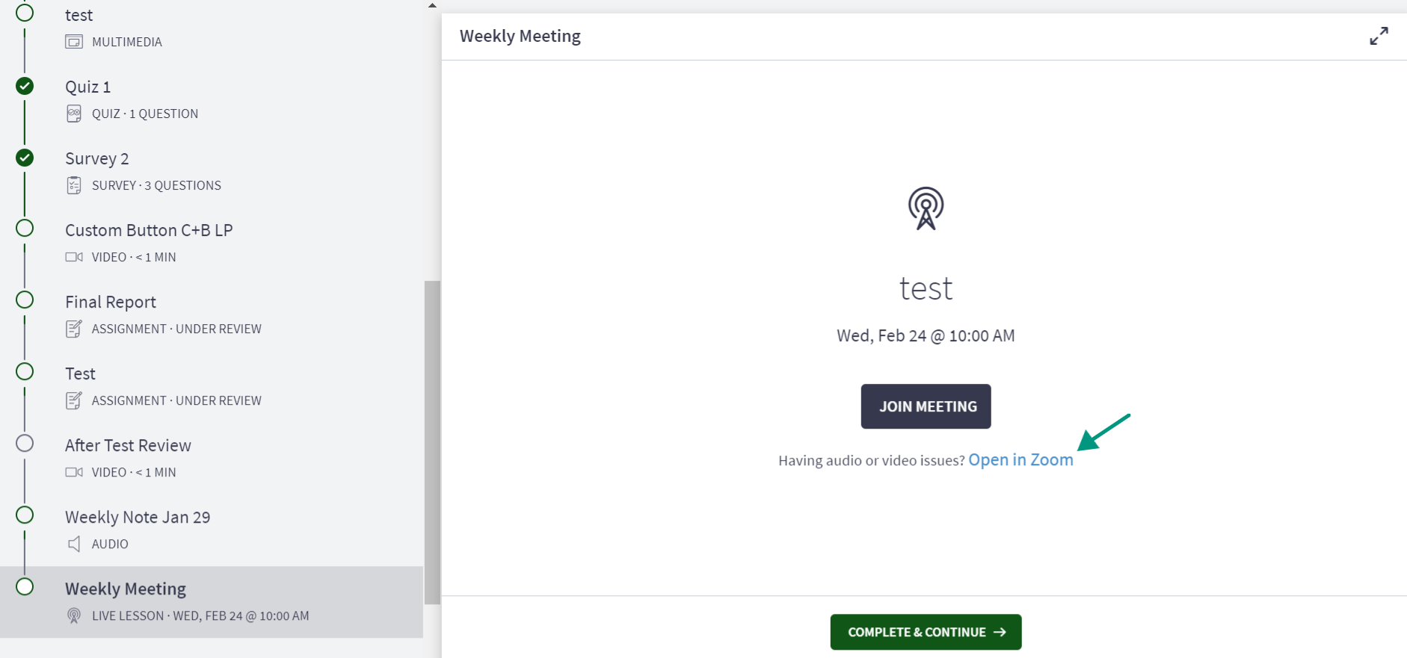The width and height of the screenshot is (1407, 658).
Task: Click the COMPLETE & CONTINUE button
Action: 926,632
